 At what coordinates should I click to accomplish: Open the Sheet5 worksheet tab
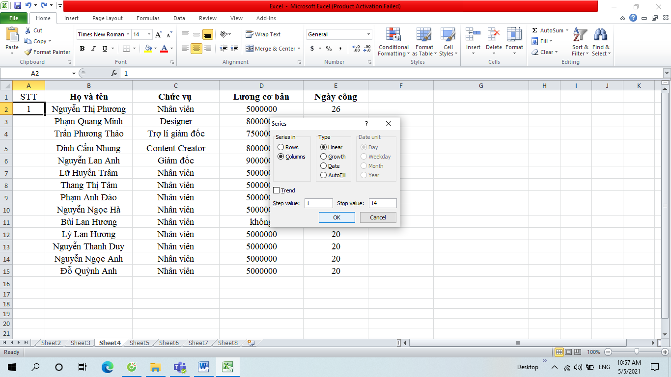click(140, 343)
